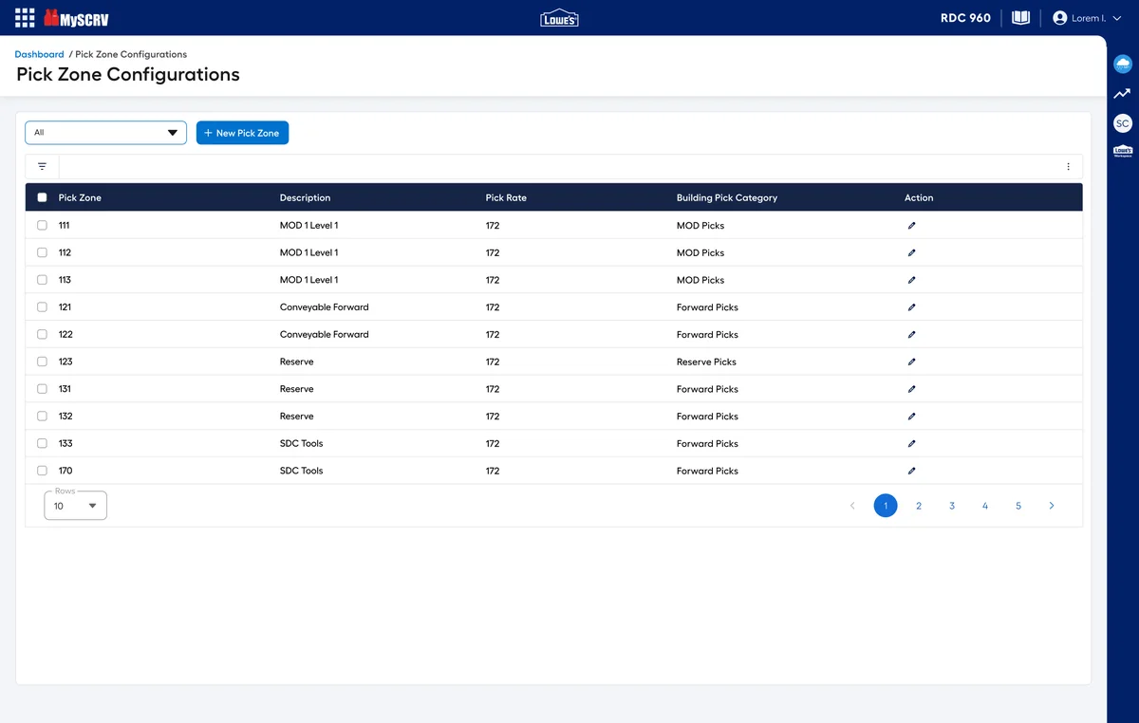Check the box for pick zone 170

pyautogui.click(x=42, y=471)
